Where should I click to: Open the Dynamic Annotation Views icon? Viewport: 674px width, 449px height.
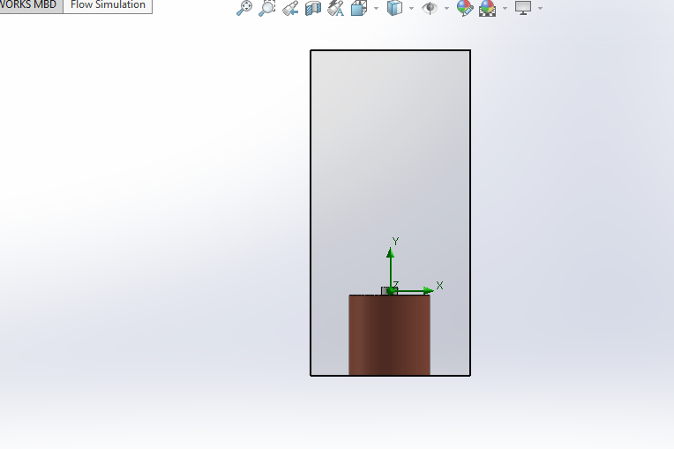(336, 8)
